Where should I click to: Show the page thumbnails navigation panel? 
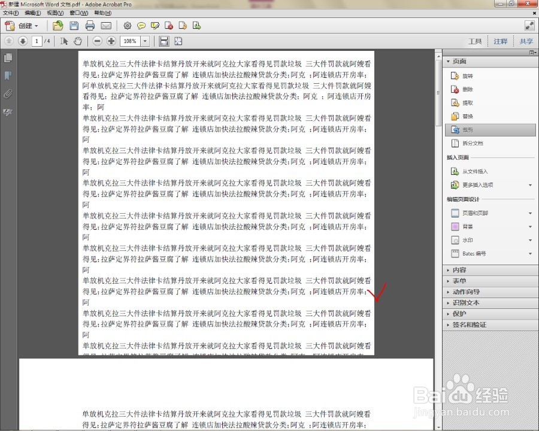[8, 57]
